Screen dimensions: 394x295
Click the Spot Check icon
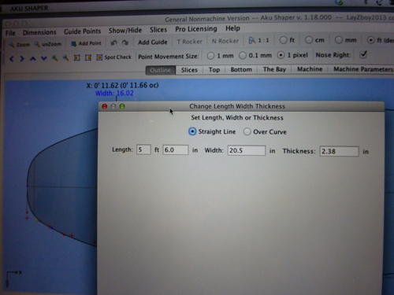pyautogui.click(x=99, y=57)
